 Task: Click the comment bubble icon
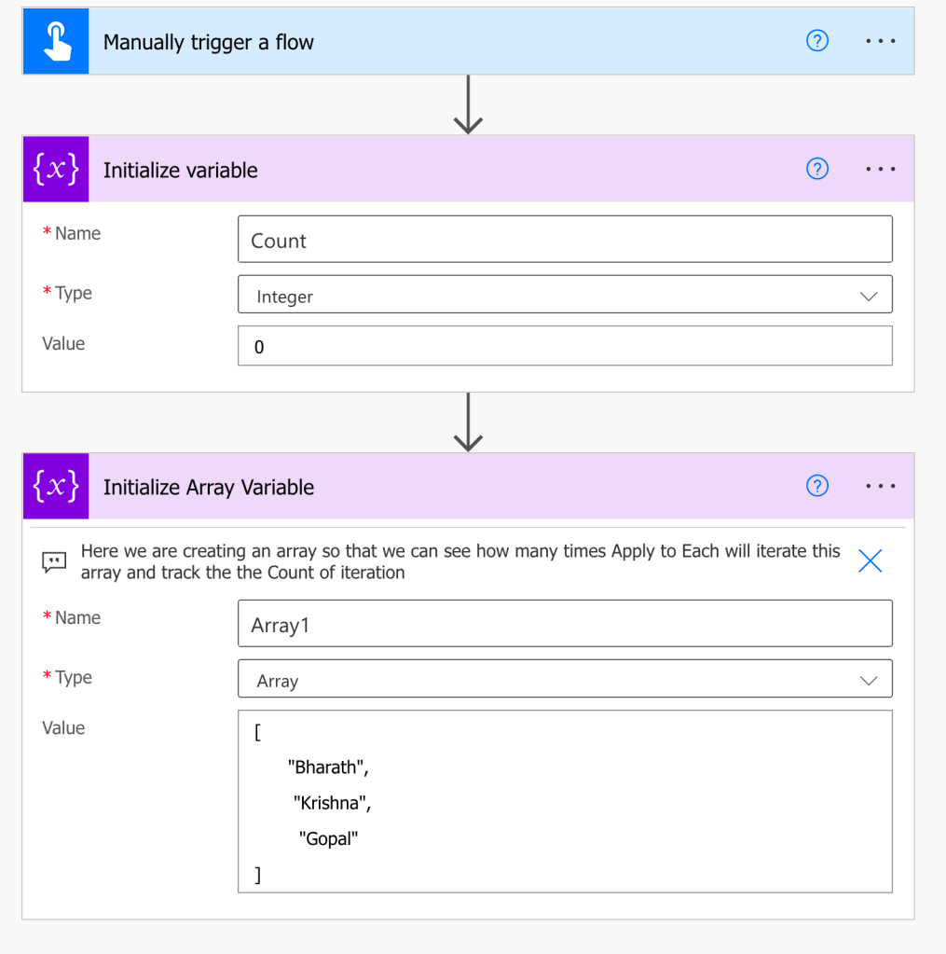point(54,561)
